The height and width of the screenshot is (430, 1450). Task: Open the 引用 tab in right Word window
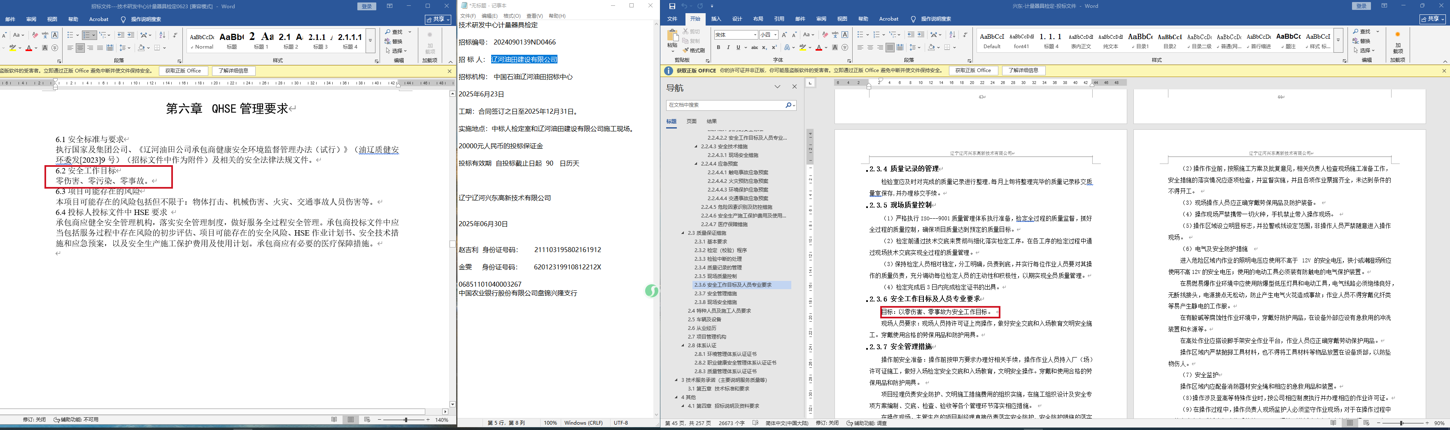pos(779,19)
